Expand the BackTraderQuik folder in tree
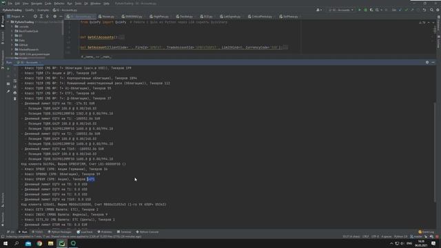The width and height of the screenshot is (441, 248). point(12,31)
